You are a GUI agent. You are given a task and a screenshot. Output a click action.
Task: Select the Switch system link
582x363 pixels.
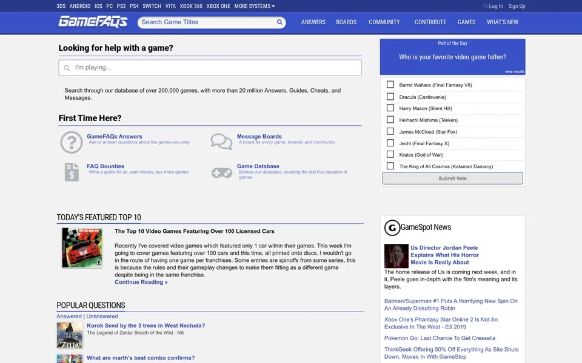click(152, 6)
